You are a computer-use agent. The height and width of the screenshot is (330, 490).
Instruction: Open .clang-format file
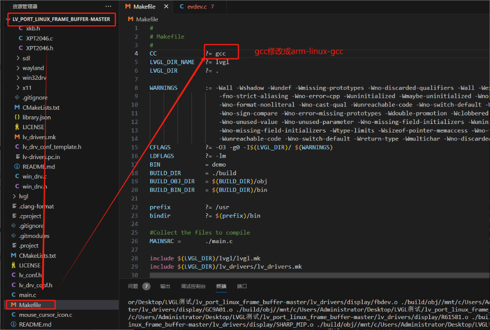36,206
